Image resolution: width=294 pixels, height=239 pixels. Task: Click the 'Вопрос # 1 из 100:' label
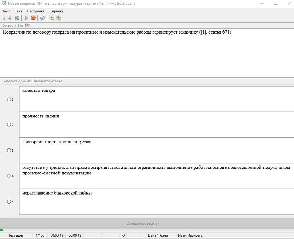coord(17,25)
